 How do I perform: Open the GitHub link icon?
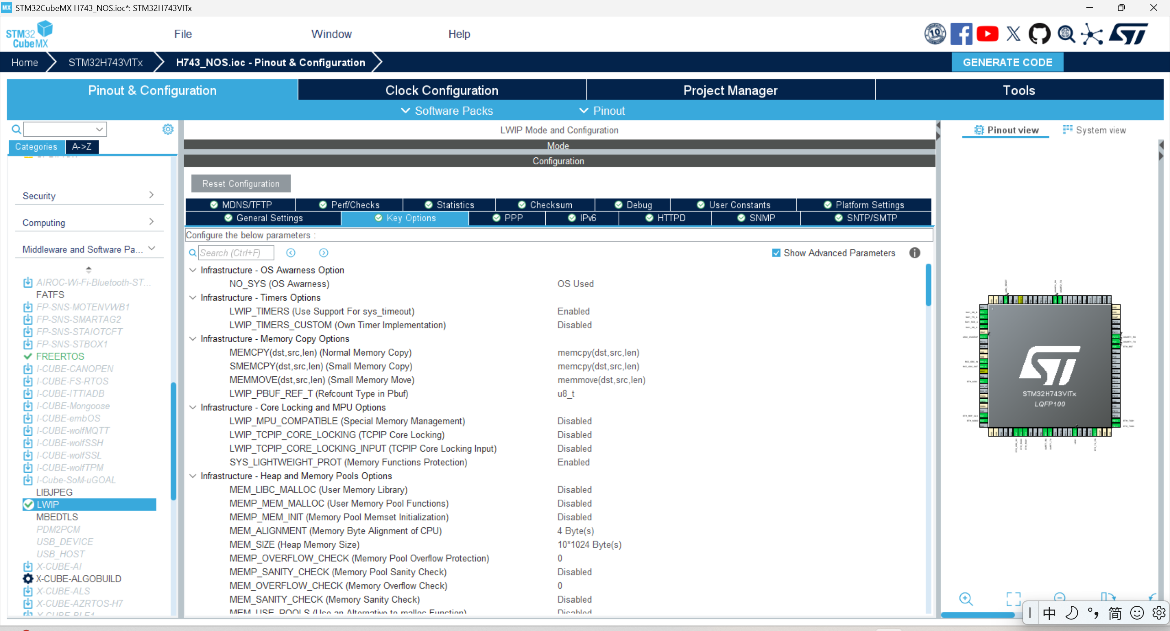click(1039, 34)
